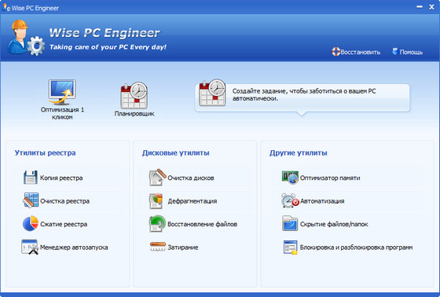440x297 pixels.
Task: Close the Wise PC Engineer window
Action: click(431, 7)
